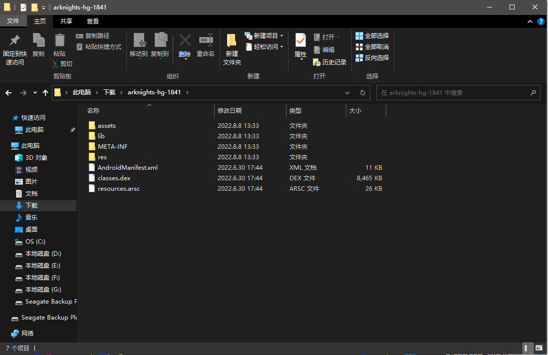Expand the 轻松访问 dropdown
The width and height of the screenshot is (548, 355).
click(281, 47)
